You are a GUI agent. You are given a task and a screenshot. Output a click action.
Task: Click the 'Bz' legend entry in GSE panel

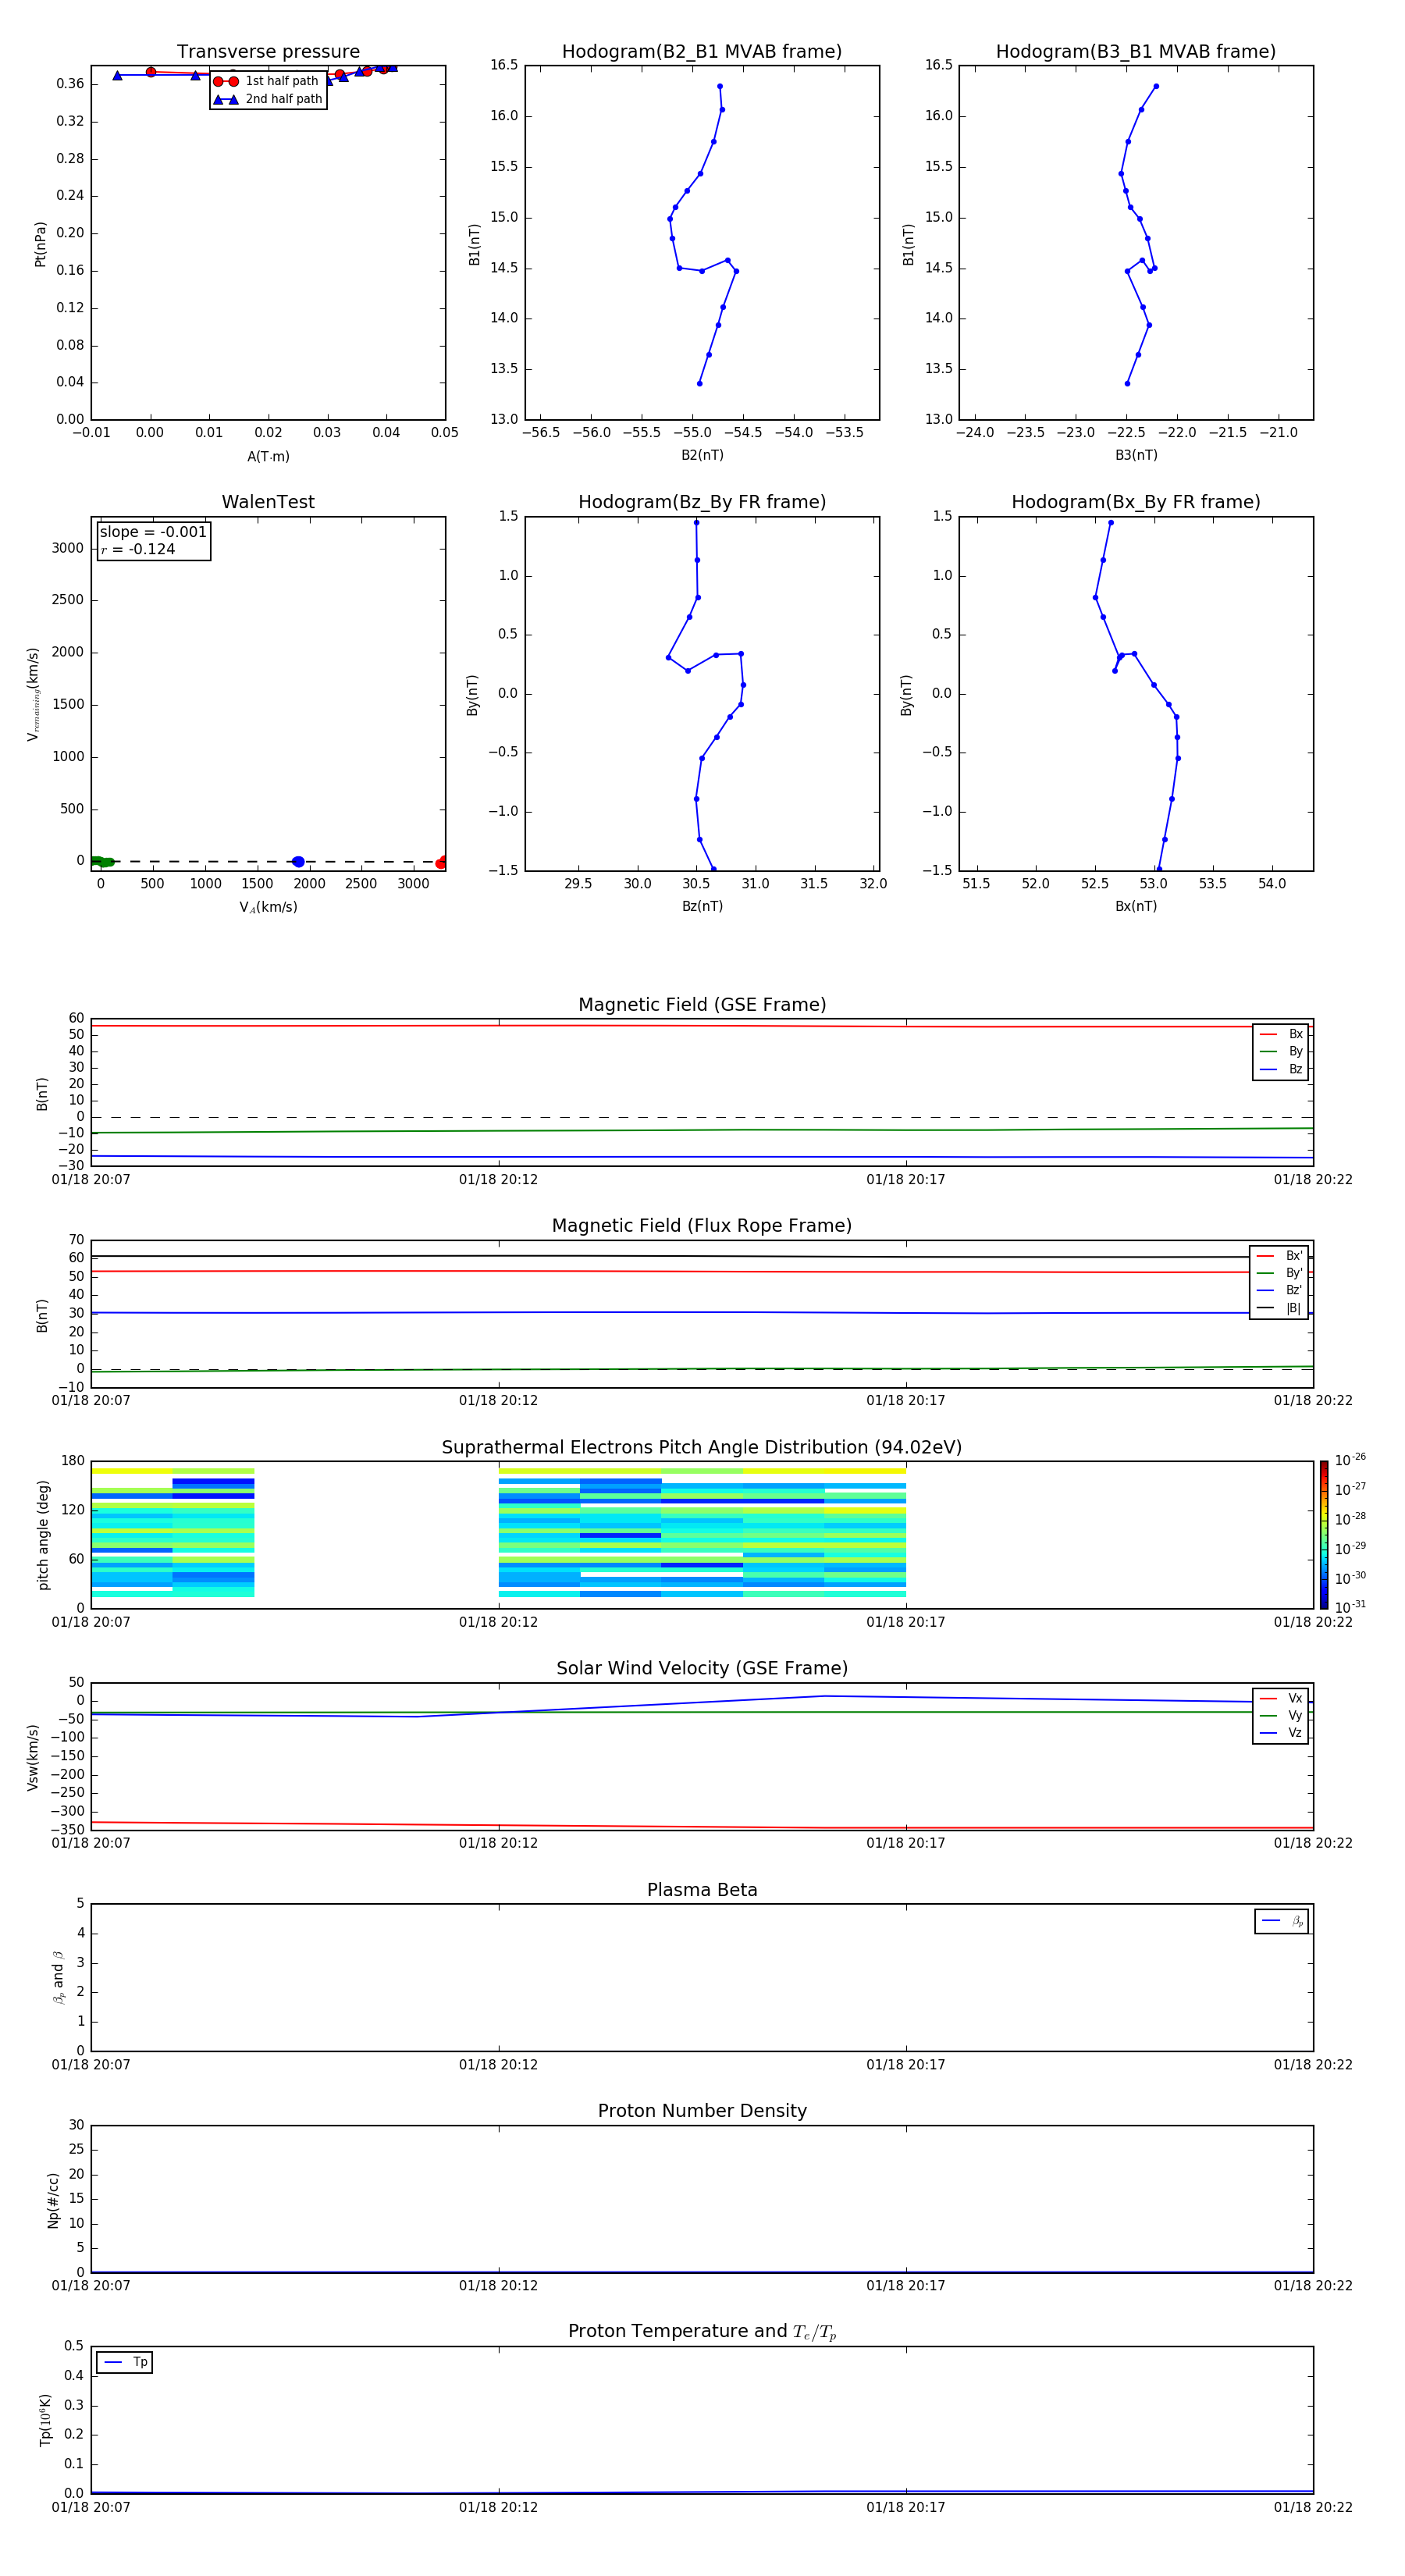point(1281,1069)
